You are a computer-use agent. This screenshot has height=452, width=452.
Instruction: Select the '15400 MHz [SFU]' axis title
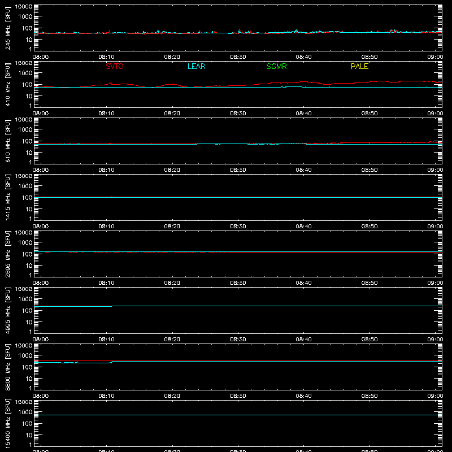(8, 423)
